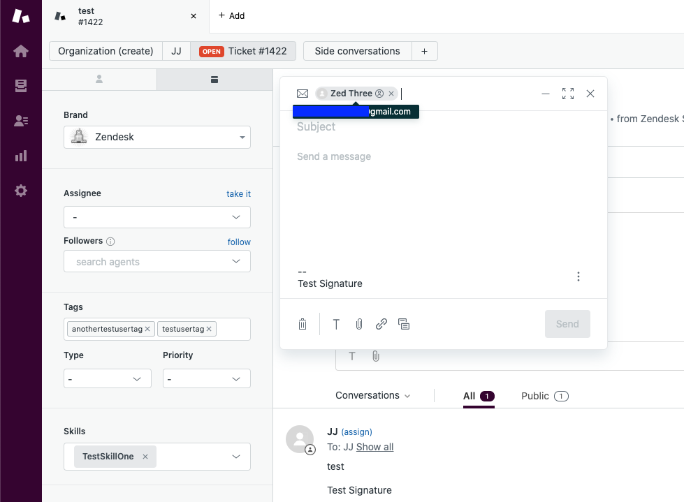The width and height of the screenshot is (684, 502).
Task: Open the Views panel from the sidebar
Action: click(20, 86)
